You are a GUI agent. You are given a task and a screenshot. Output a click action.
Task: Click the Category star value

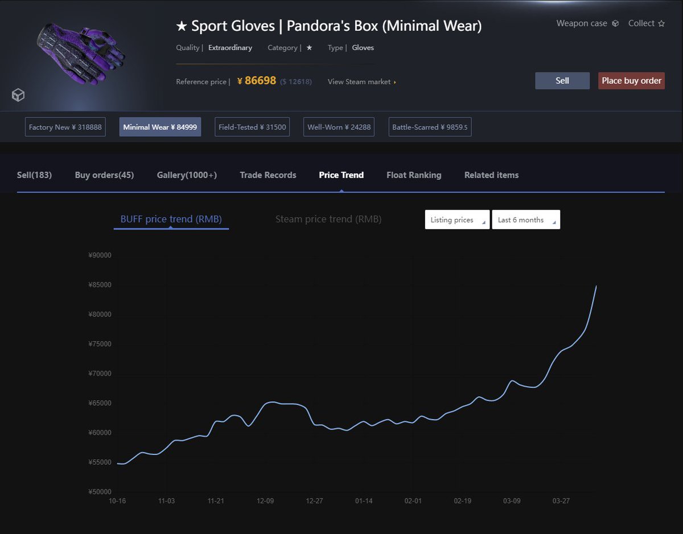309,48
